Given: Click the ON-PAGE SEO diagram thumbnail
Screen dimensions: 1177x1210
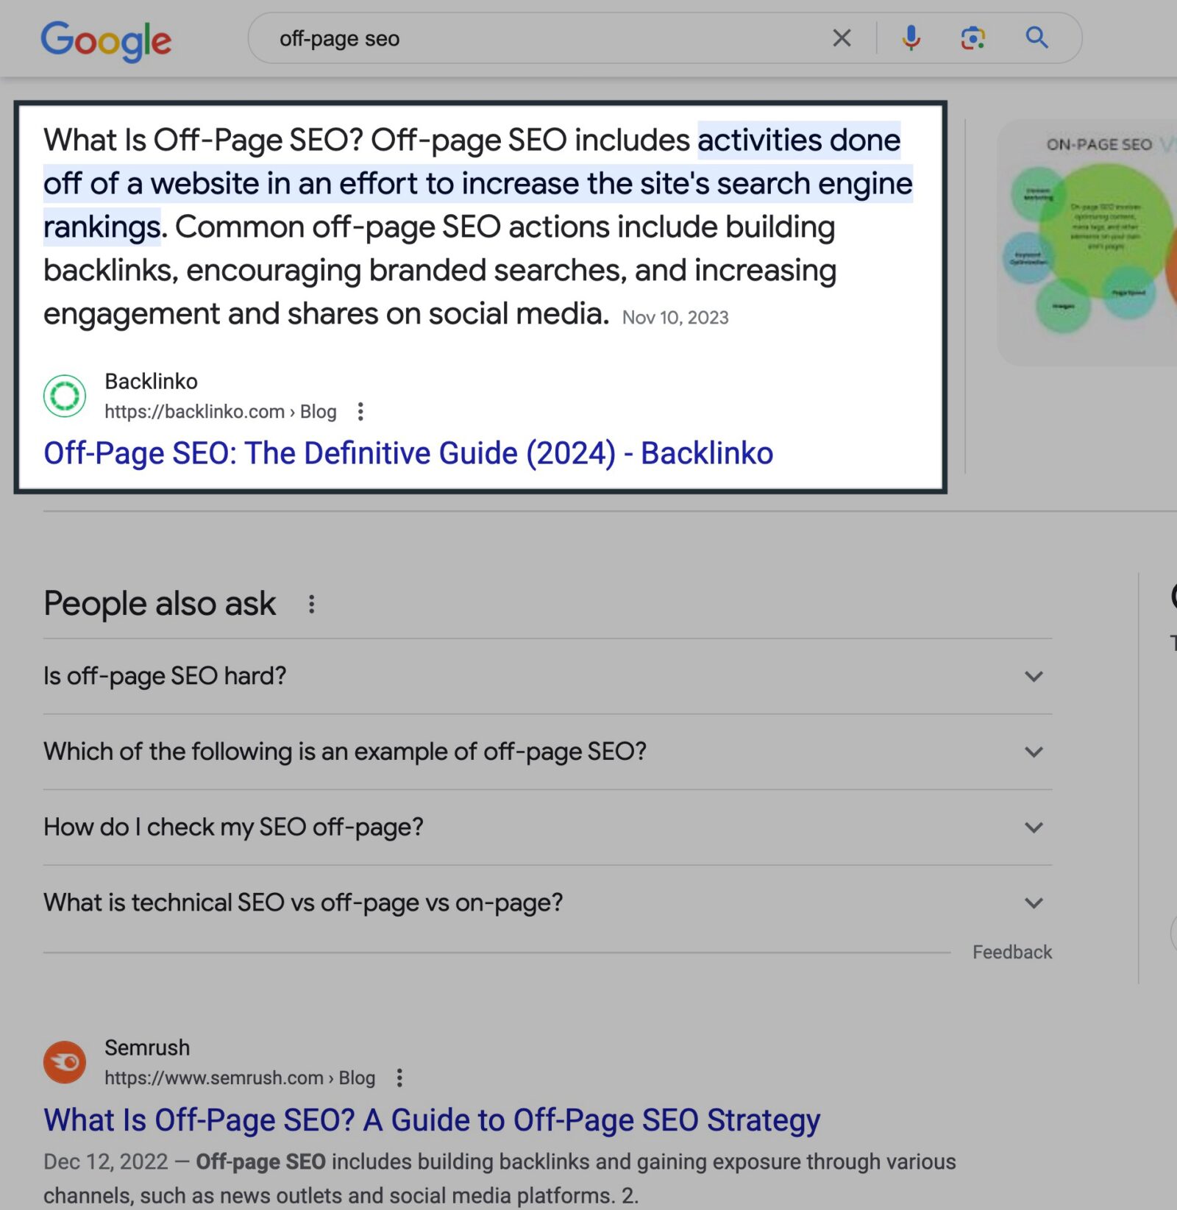Looking at the screenshot, I should click(x=1087, y=243).
